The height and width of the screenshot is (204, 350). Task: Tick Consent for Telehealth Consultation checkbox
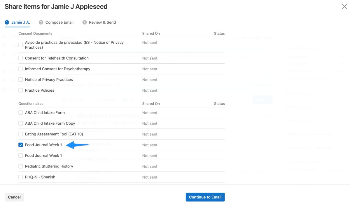[21, 58]
